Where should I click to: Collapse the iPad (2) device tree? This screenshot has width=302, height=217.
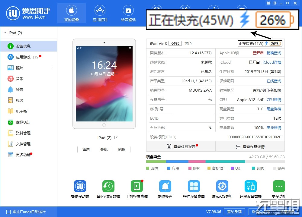[5, 33]
